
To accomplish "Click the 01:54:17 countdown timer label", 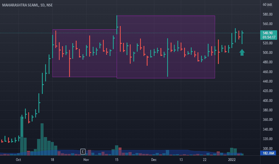I will pos(269,37).
